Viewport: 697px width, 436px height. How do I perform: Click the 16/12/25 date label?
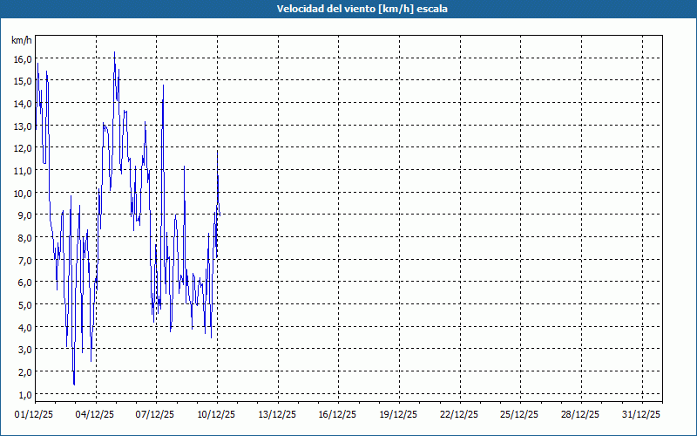tap(338, 415)
